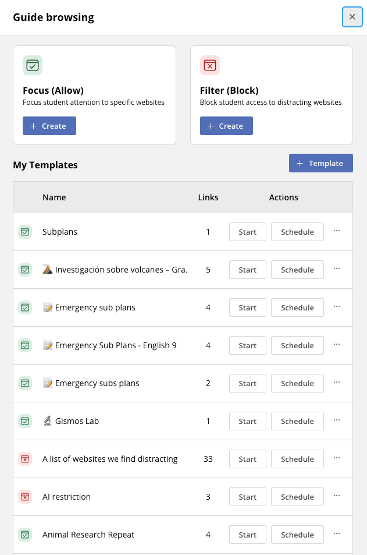367x555 pixels.
Task: Click the Filter (Block) card icon
Action: pyautogui.click(x=209, y=65)
